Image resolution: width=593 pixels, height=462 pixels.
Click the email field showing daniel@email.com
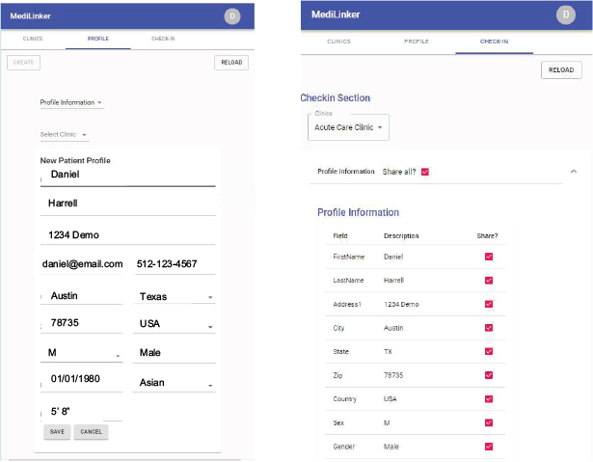82,264
